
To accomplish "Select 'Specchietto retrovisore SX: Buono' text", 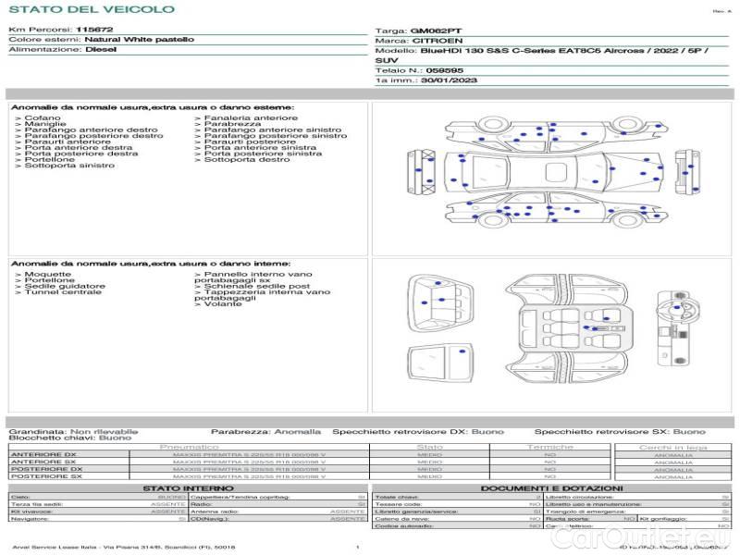I will 620,432.
